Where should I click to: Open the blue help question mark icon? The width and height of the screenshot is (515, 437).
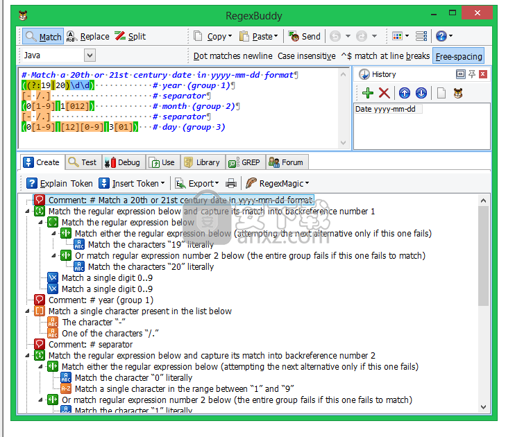pos(441,36)
